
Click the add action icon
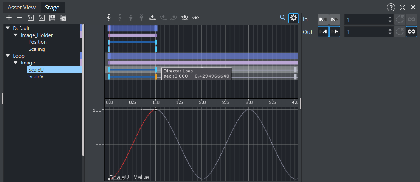pos(42,18)
